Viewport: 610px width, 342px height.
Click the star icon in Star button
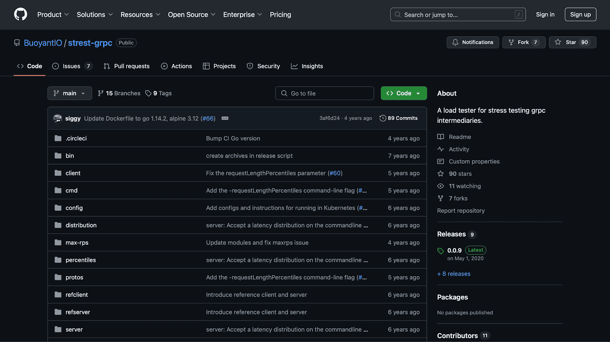tap(558, 42)
